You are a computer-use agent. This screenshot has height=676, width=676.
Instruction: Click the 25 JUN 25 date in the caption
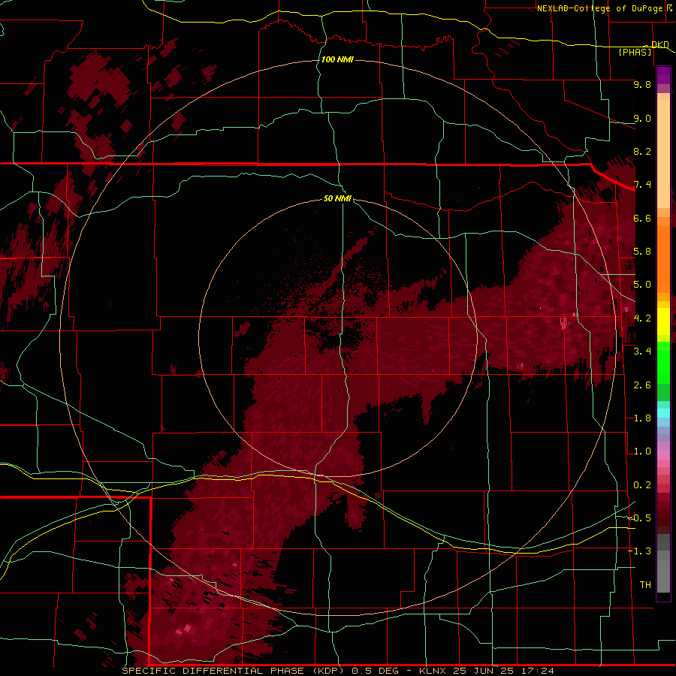[484, 671]
